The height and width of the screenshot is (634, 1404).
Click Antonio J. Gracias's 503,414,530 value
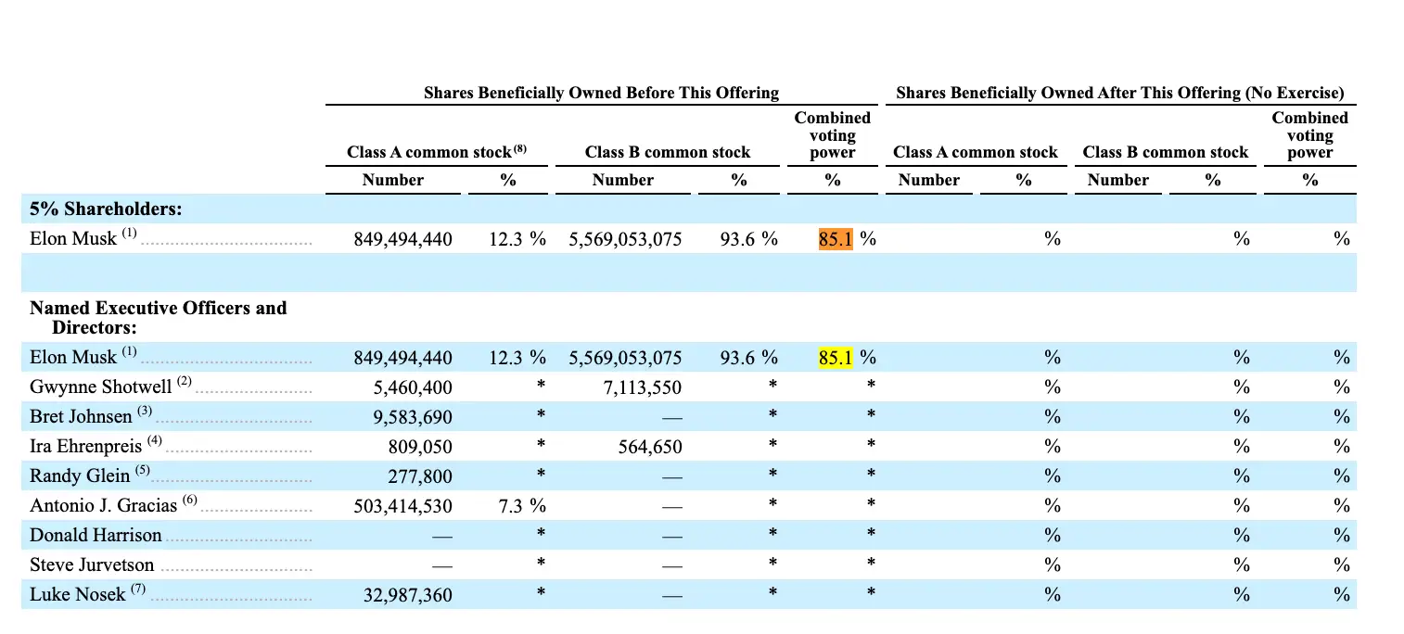pyautogui.click(x=403, y=507)
